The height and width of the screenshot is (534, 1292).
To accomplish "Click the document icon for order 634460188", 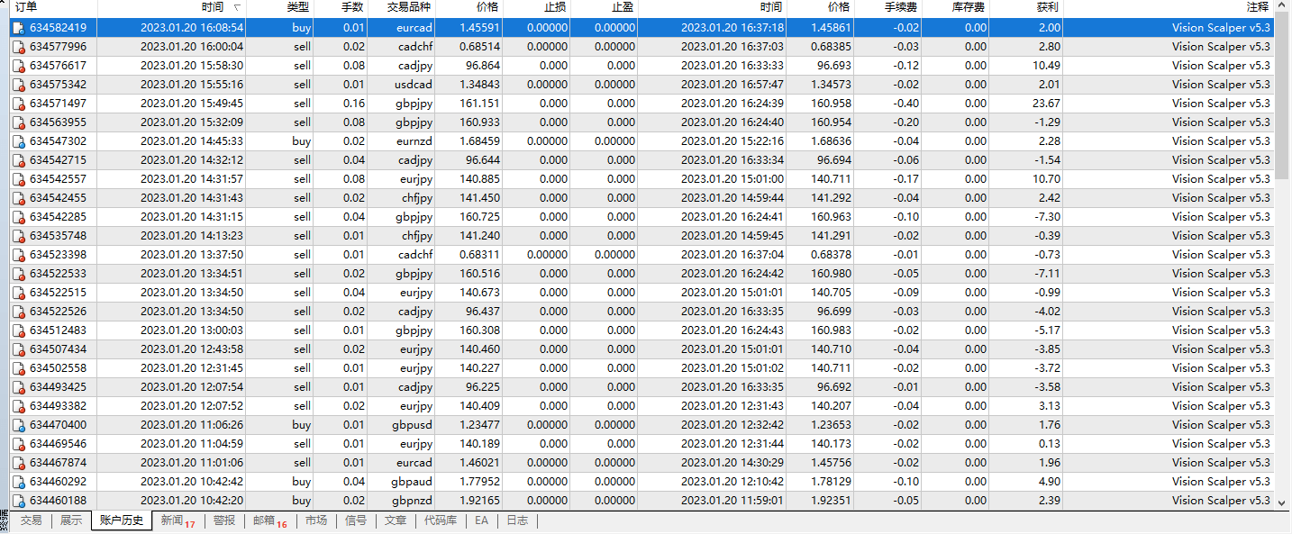I will coord(18,500).
